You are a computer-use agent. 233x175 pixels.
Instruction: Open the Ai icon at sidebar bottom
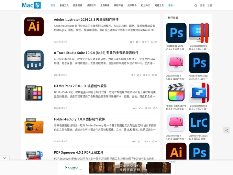[x=176, y=151]
